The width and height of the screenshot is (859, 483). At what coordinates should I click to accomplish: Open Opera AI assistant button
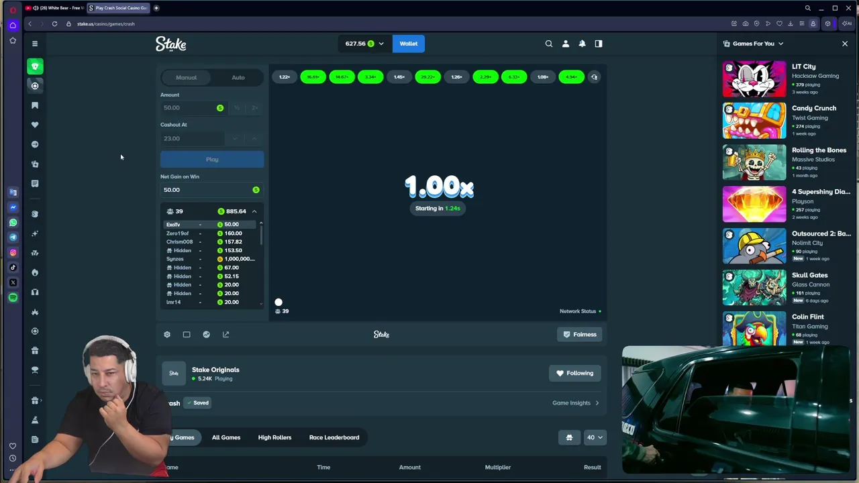click(847, 23)
